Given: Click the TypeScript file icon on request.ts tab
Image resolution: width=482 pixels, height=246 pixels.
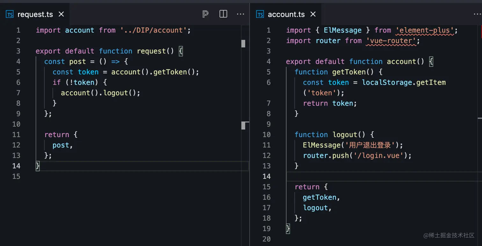Looking at the screenshot, I should pyautogui.click(x=10, y=14).
